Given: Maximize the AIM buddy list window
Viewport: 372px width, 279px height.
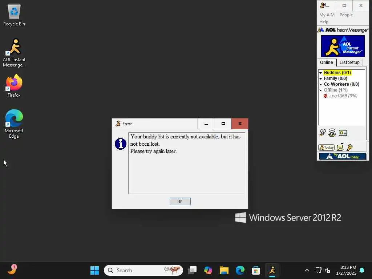Looking at the screenshot, I should (344, 5).
